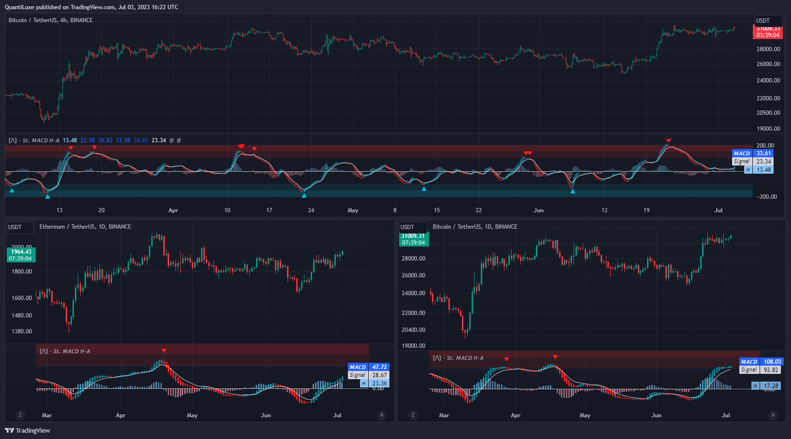Click the red sell marker in Ethereum MACD panel
791x439 pixels.
tap(164, 351)
